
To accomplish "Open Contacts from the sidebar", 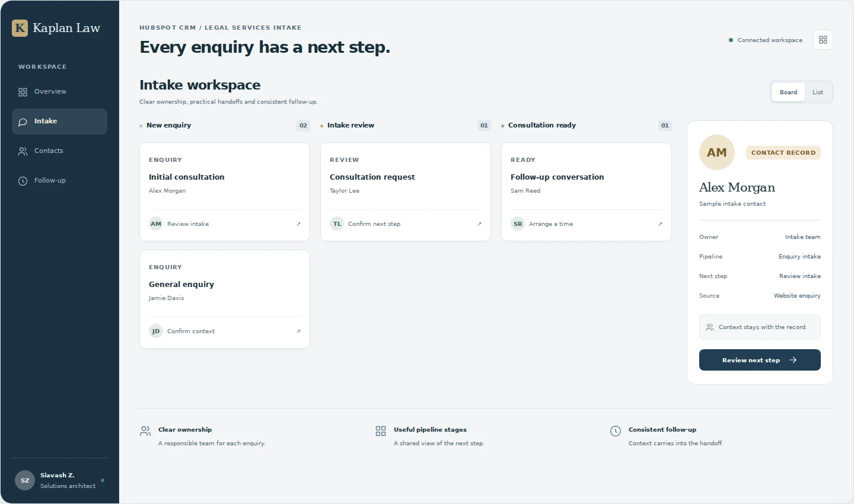I will (59, 151).
